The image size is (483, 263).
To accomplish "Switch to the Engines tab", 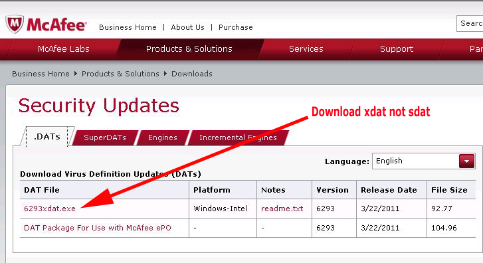I will [162, 137].
